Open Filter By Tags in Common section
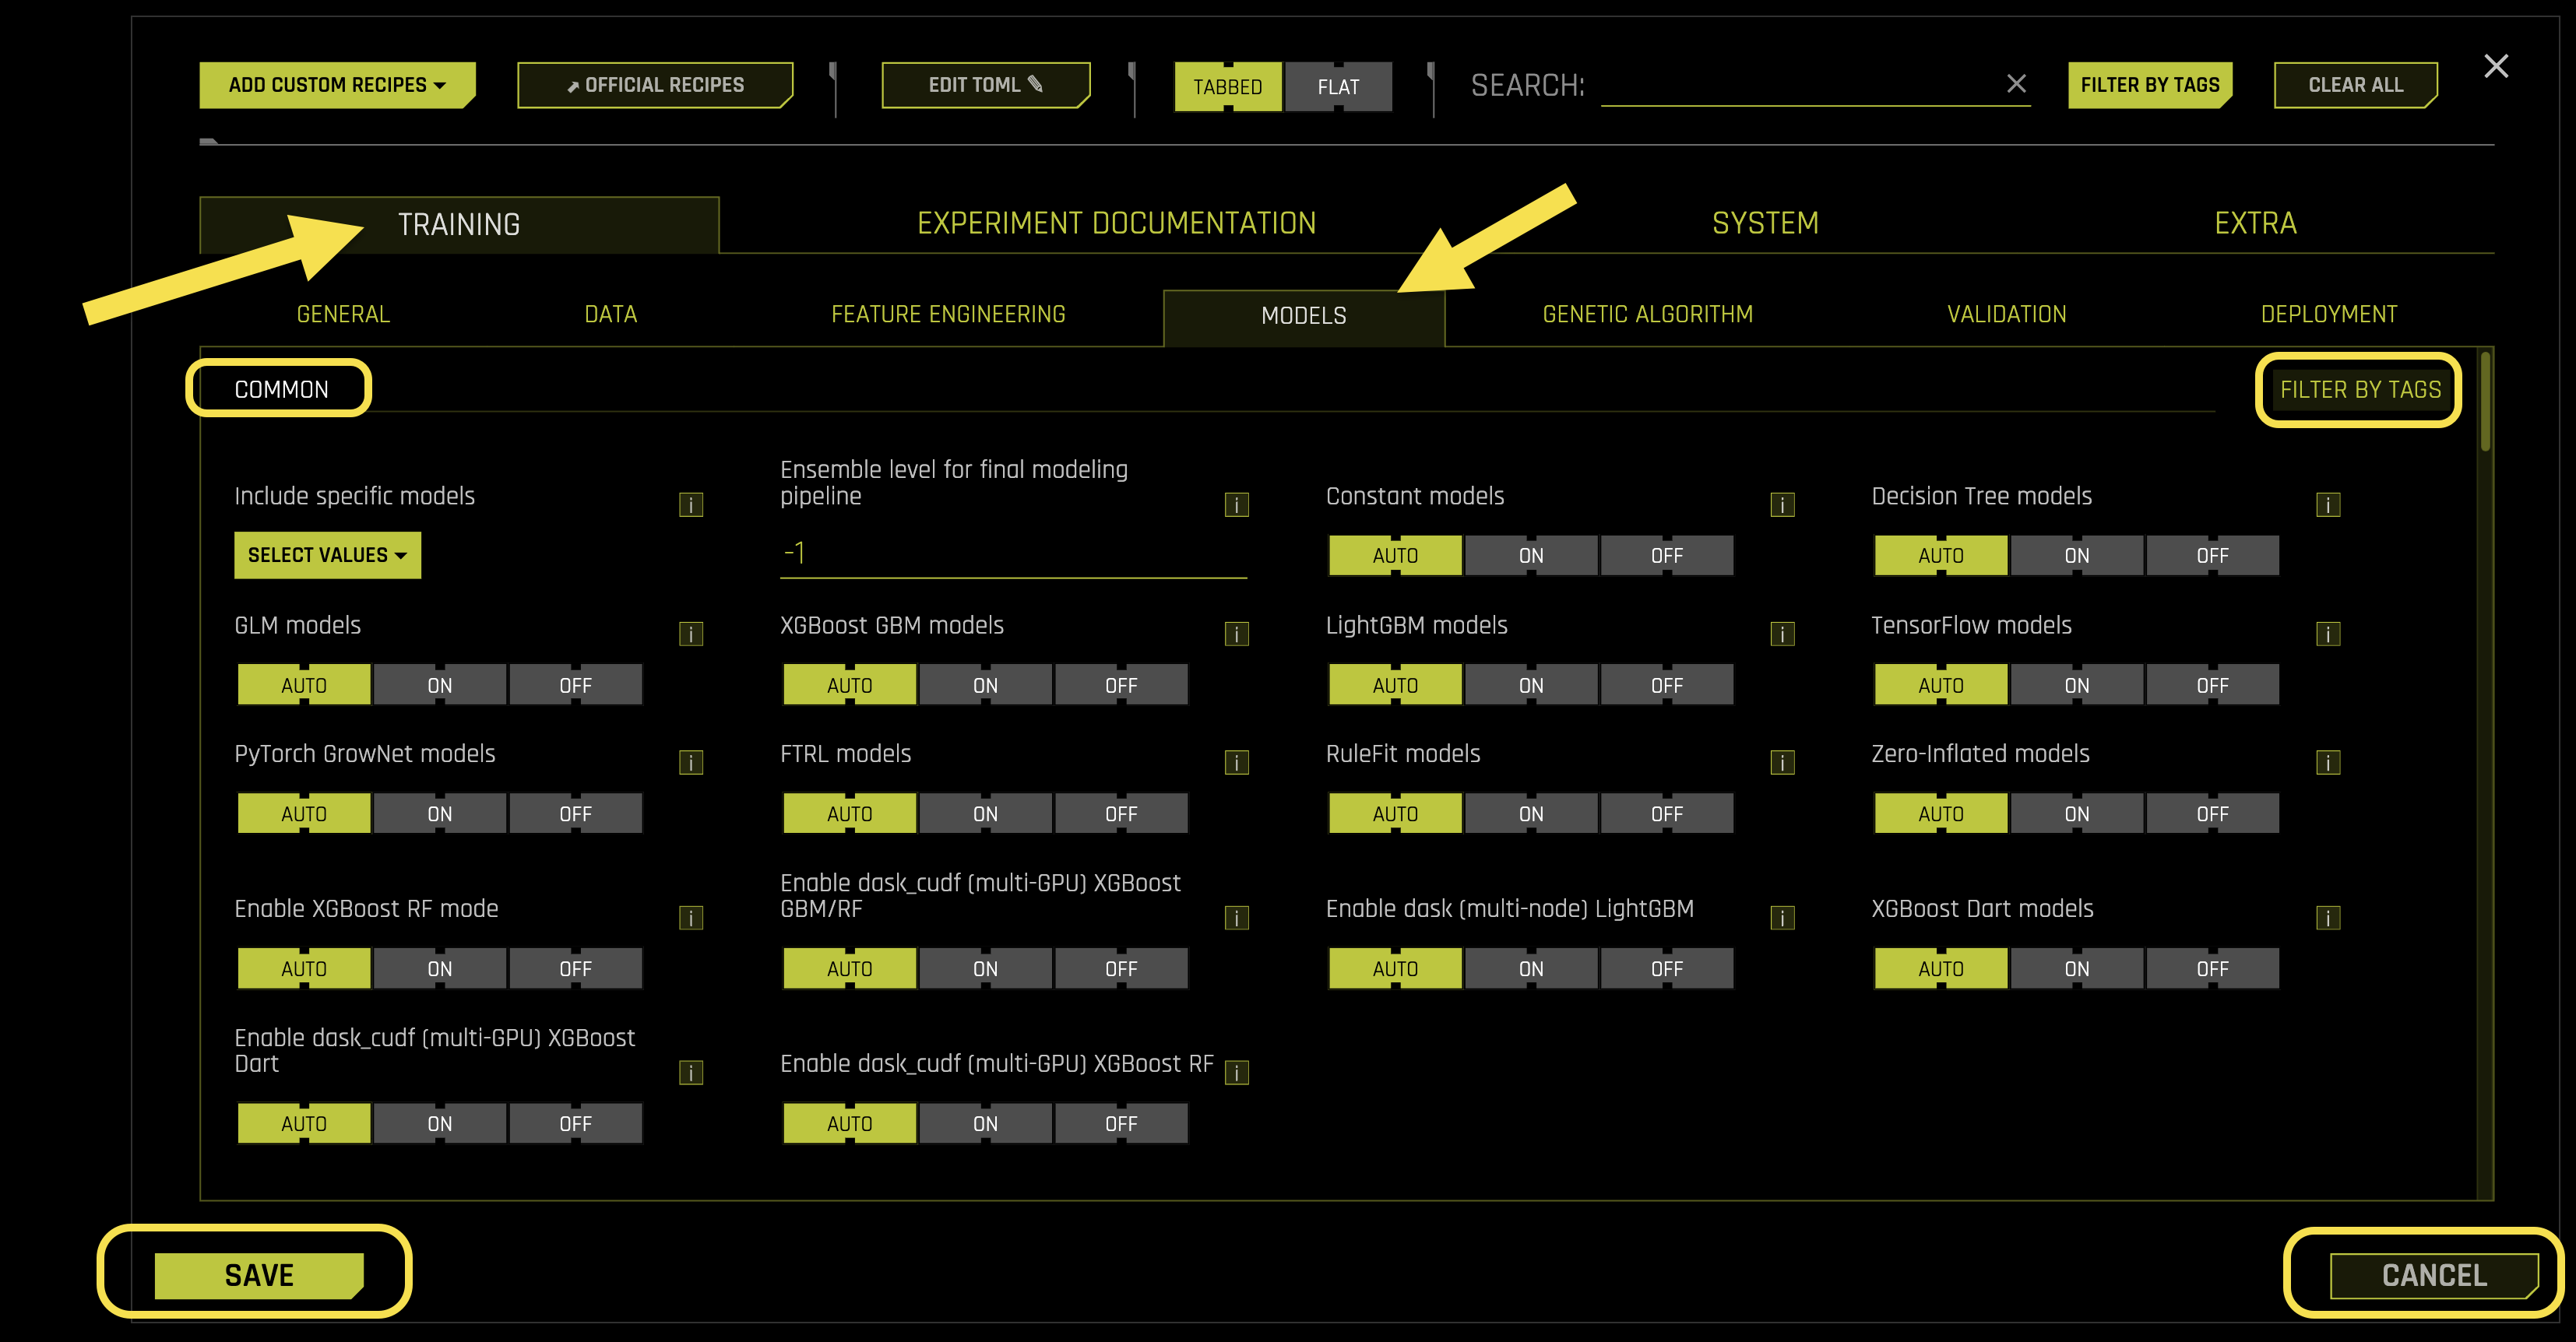Screen dimensions: 2576x1342 pyautogui.click(x=2359, y=390)
